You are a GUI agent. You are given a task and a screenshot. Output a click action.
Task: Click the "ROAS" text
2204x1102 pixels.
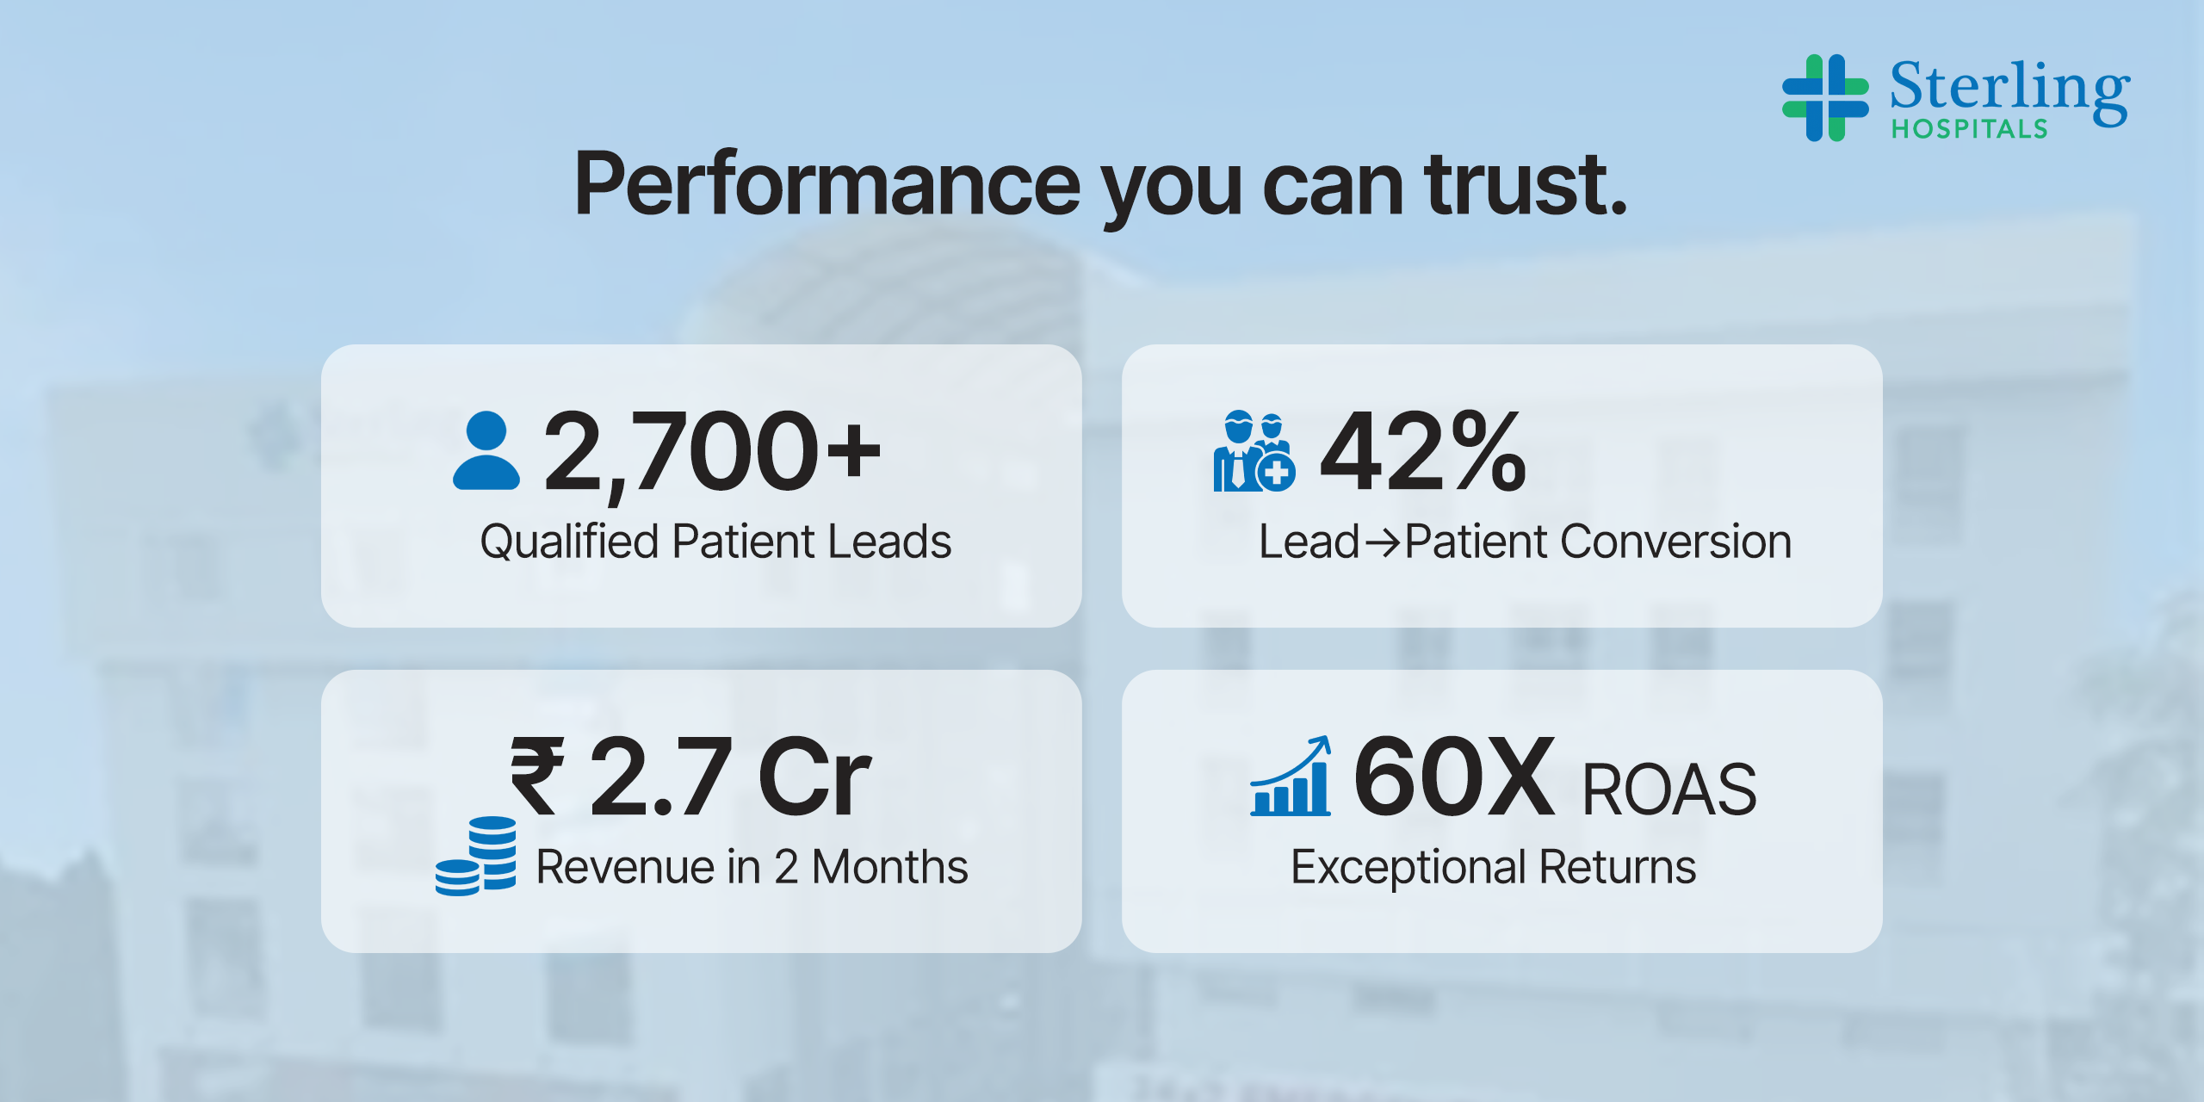click(1669, 789)
